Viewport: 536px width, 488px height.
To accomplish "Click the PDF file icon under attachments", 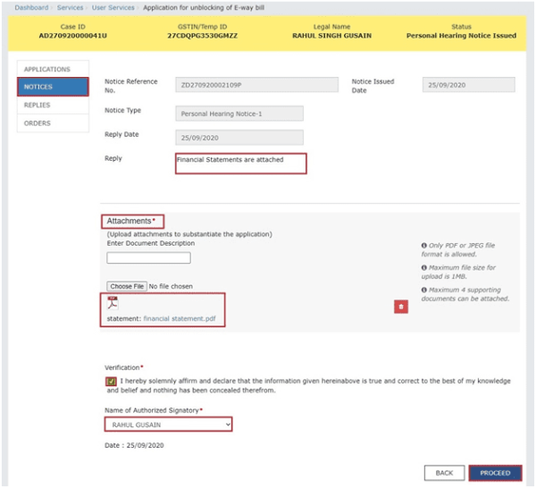I will 113,303.
